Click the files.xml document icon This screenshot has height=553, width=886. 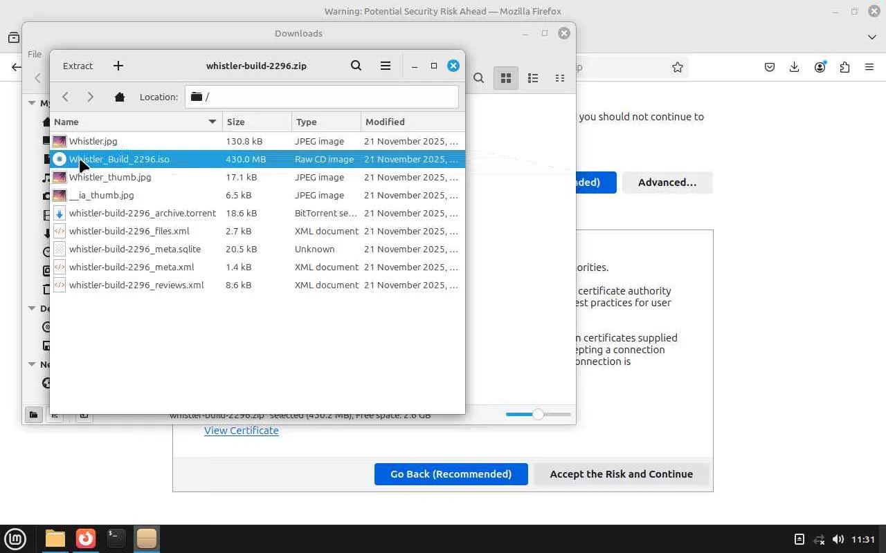[60, 231]
